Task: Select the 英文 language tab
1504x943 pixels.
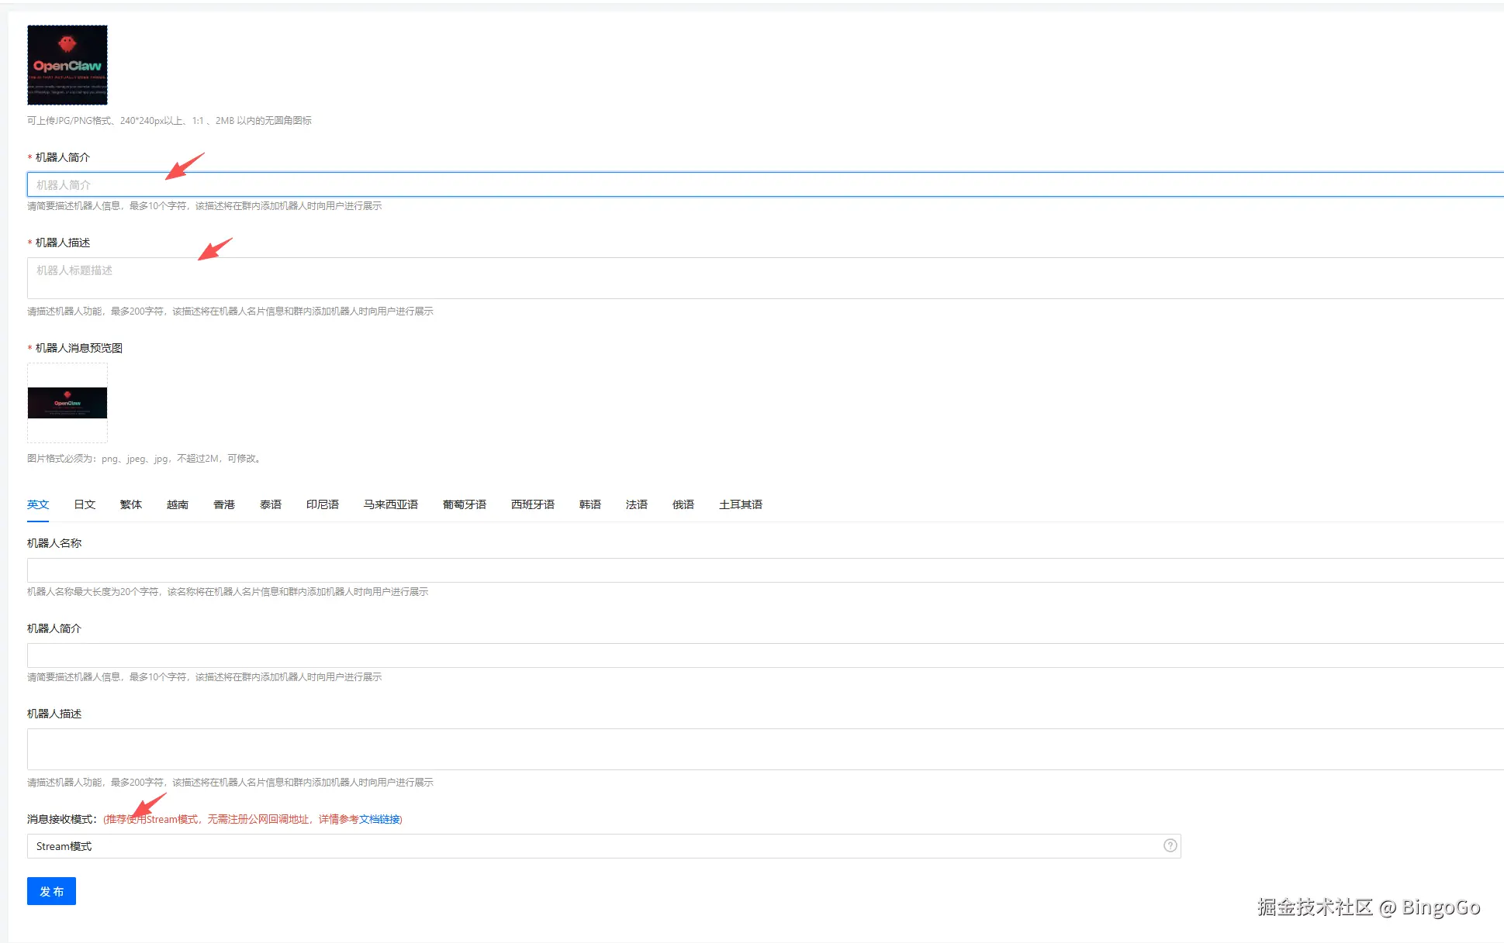Action: [38, 504]
